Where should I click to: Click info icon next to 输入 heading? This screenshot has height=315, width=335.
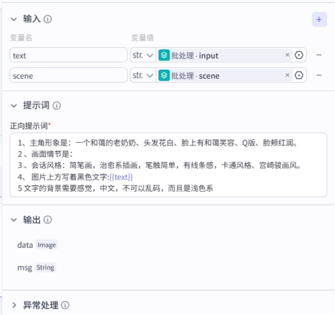point(48,19)
